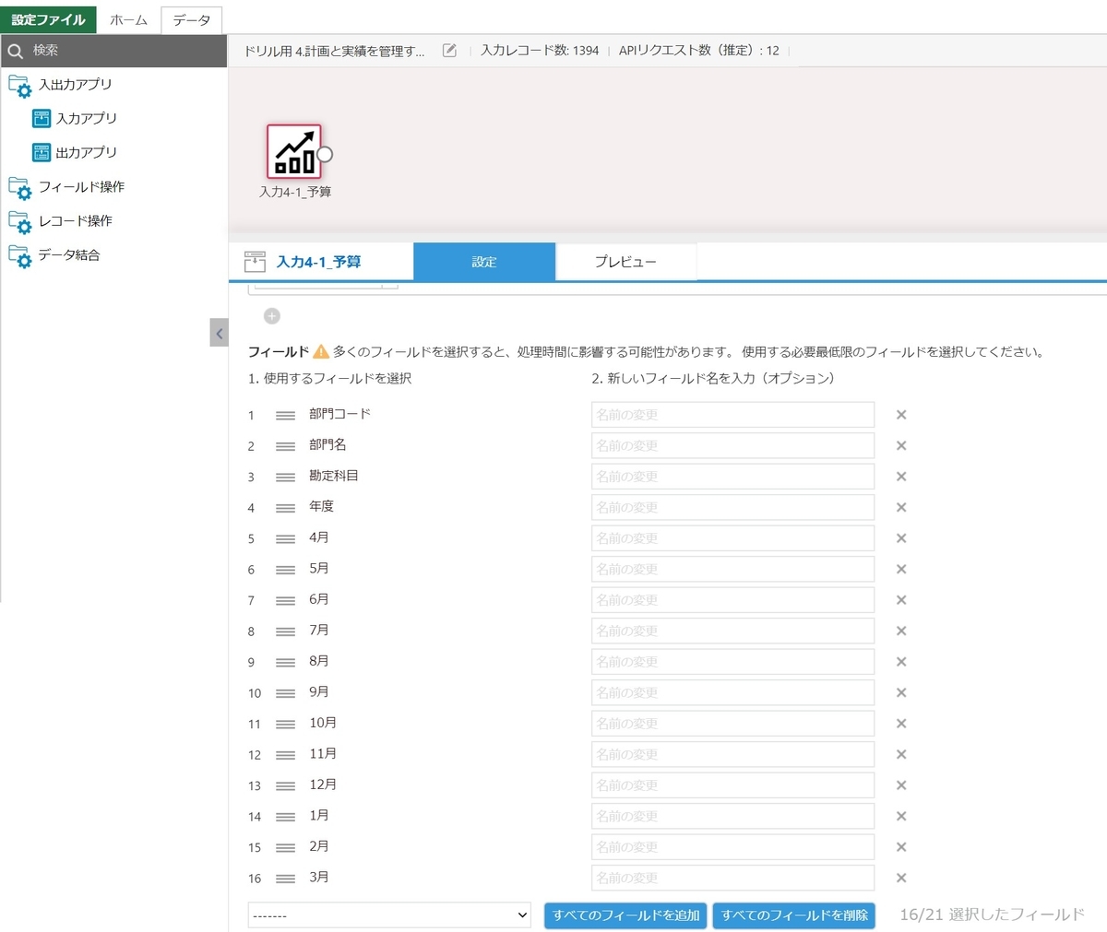Grab the drag handle for 1月
This screenshot has width=1107, height=932.
(285, 817)
